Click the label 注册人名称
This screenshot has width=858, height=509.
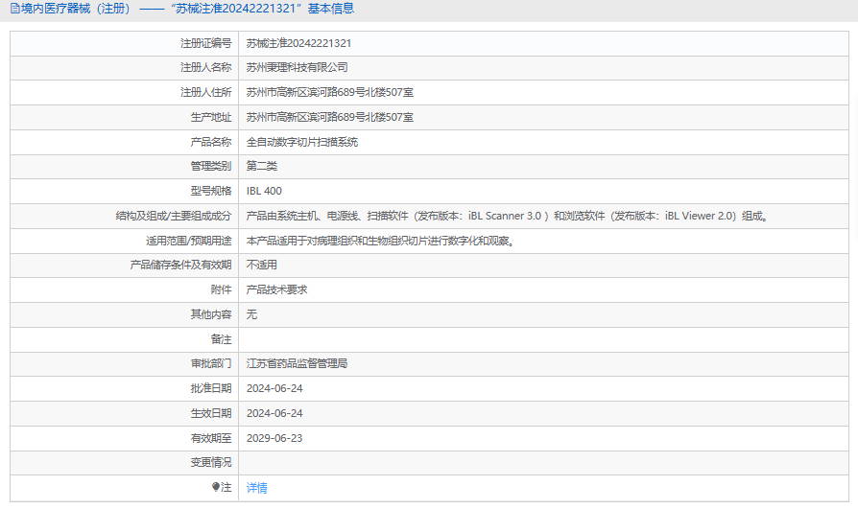click(205, 67)
